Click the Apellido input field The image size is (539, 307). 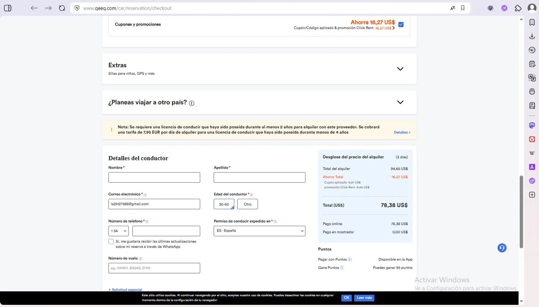259,177
